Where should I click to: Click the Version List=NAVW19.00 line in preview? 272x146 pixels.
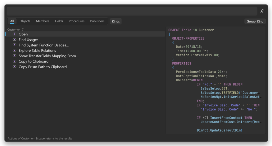198,55
